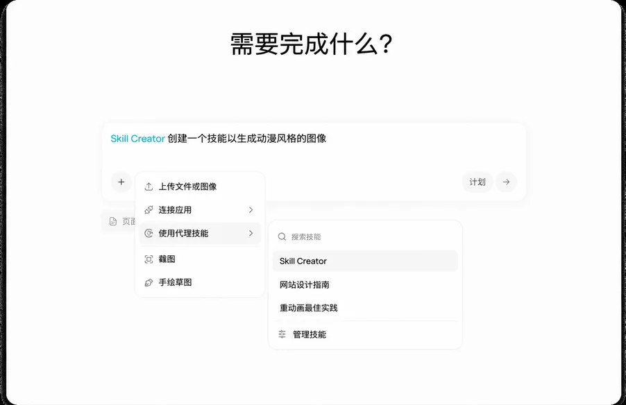Click the upload icon beside 上传文件或图像
626x405 pixels.
(149, 187)
